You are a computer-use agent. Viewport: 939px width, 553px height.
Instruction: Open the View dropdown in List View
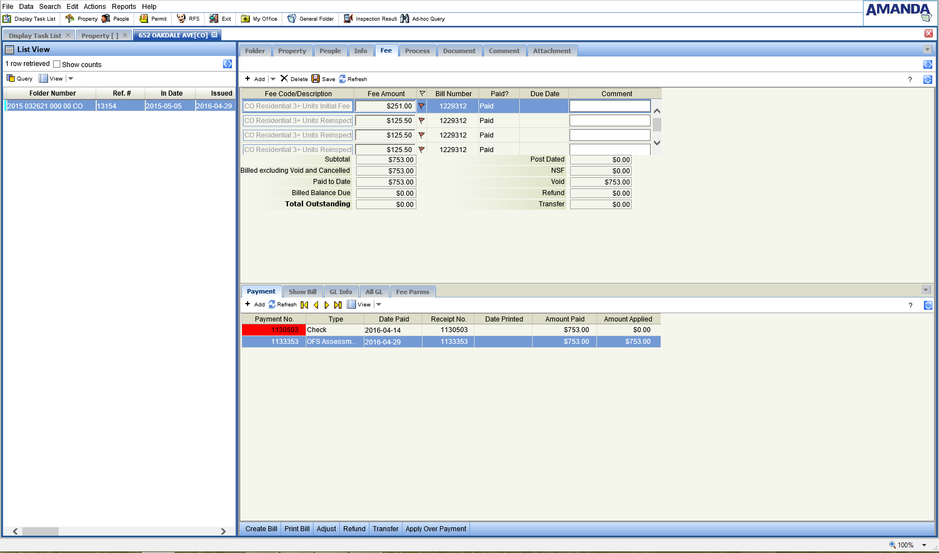click(x=71, y=79)
